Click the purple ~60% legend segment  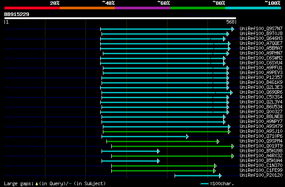coord(142,8)
